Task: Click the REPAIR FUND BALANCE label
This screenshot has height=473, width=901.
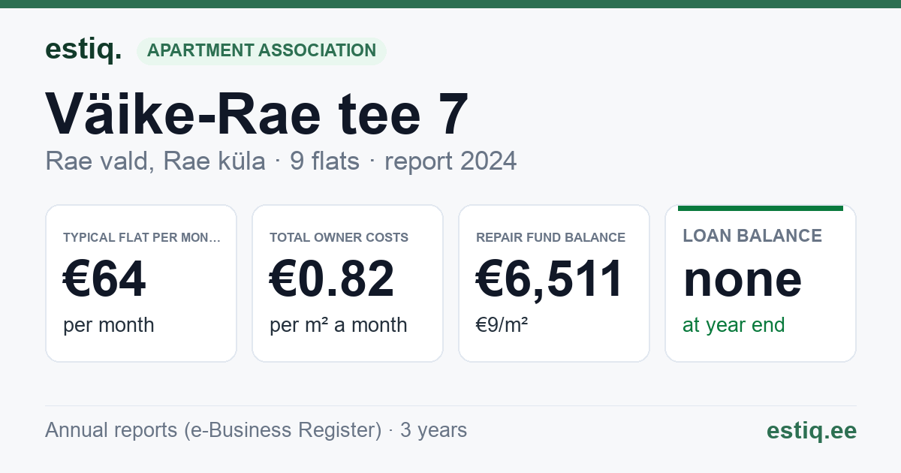Action: tap(551, 237)
